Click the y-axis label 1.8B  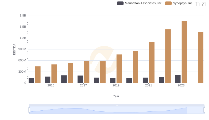23,16
